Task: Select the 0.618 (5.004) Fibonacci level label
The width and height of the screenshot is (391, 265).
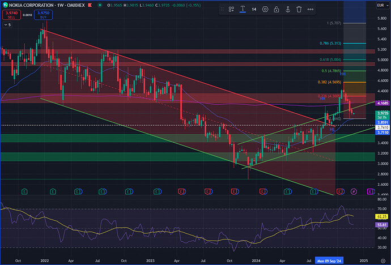Action: (330, 59)
